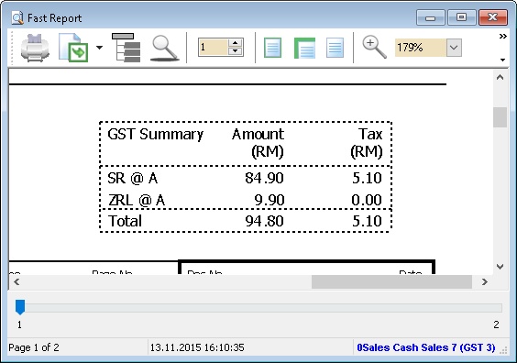Click the horizontal scrollbar right arrow
The image size is (517, 363).
(x=484, y=282)
